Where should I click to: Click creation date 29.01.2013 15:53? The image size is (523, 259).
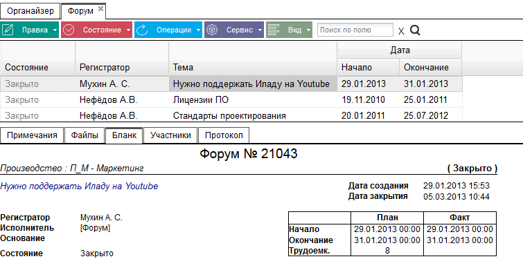[456, 186]
